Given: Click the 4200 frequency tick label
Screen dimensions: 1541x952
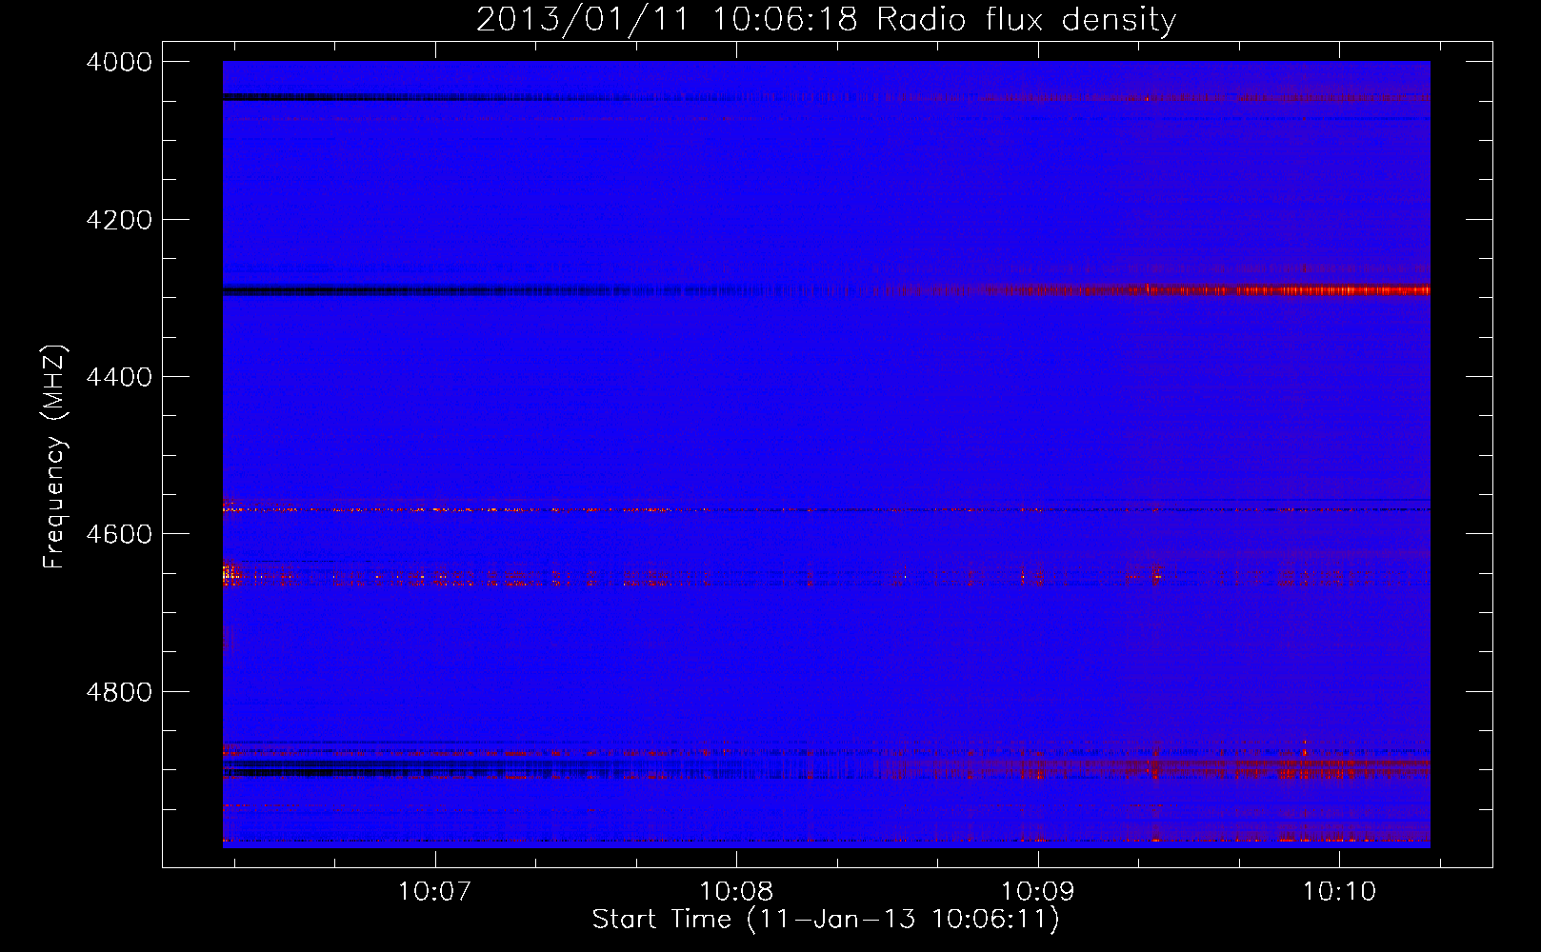Looking at the screenshot, I should coord(119,220).
